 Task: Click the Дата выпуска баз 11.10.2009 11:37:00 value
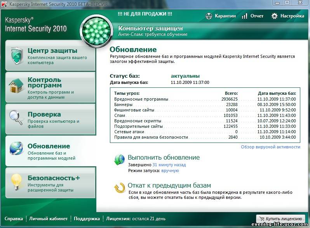190,82
